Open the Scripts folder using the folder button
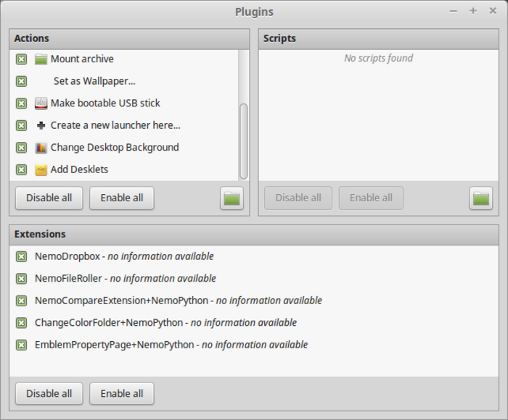508x420 pixels. (x=480, y=198)
